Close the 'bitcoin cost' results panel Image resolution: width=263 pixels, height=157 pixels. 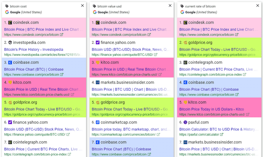[x=83, y=5]
